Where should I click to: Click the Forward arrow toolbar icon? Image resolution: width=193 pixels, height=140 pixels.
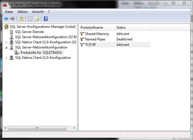12,19
